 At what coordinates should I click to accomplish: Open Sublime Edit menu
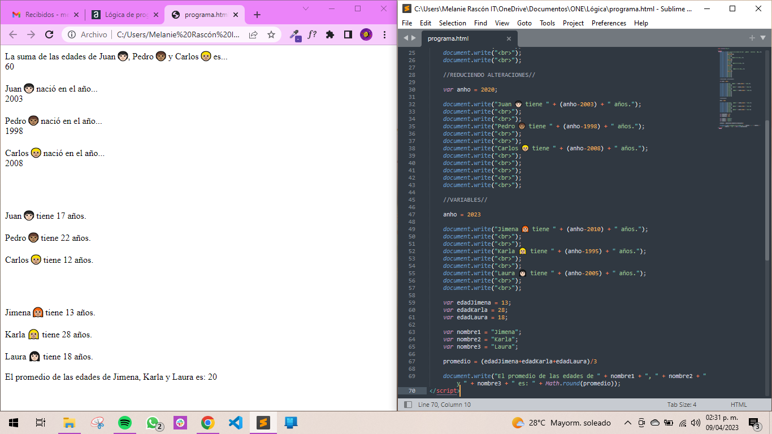426,23
